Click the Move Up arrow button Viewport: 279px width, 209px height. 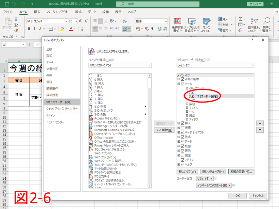(260, 123)
